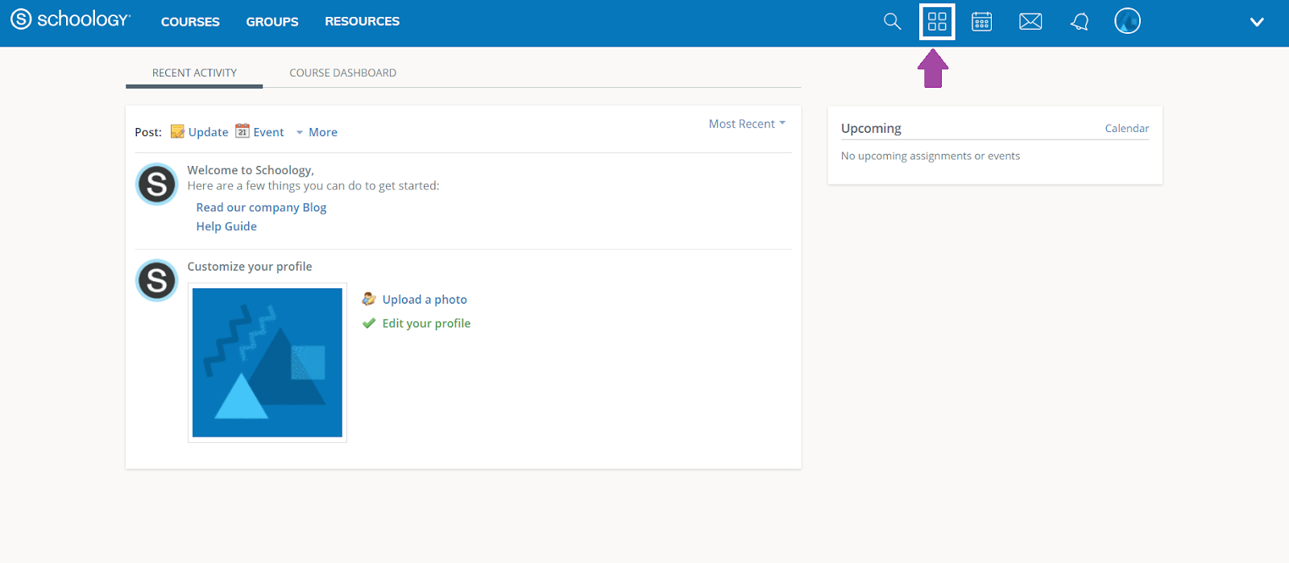Open the Calendar link in Upcoming

pos(1127,128)
